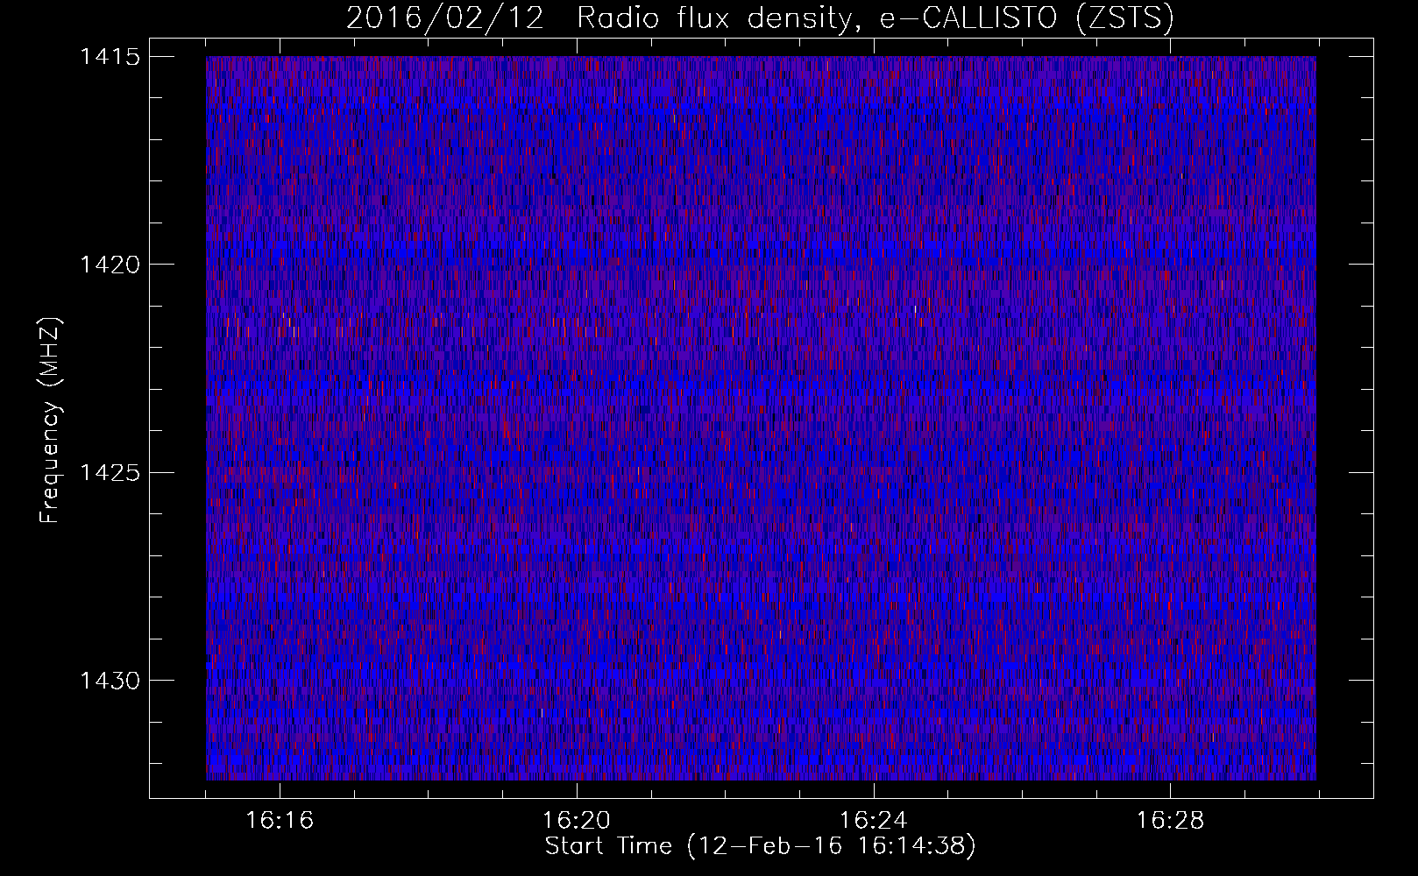Select the '1430' frequency axis label
This screenshot has width=1418, height=876.
[x=109, y=681]
